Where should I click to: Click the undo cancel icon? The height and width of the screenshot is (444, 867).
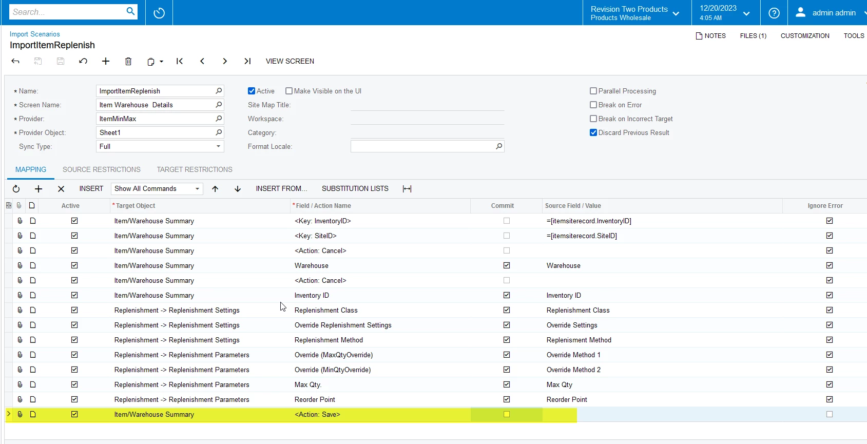point(83,61)
